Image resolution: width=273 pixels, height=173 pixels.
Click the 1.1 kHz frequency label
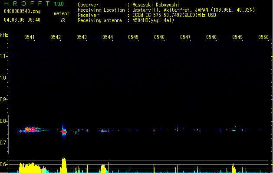[3, 56]
